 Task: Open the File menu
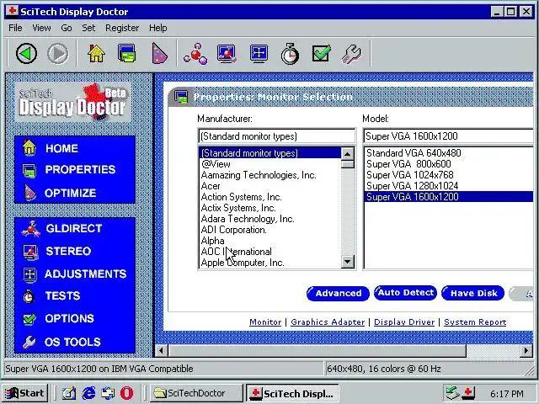click(15, 28)
